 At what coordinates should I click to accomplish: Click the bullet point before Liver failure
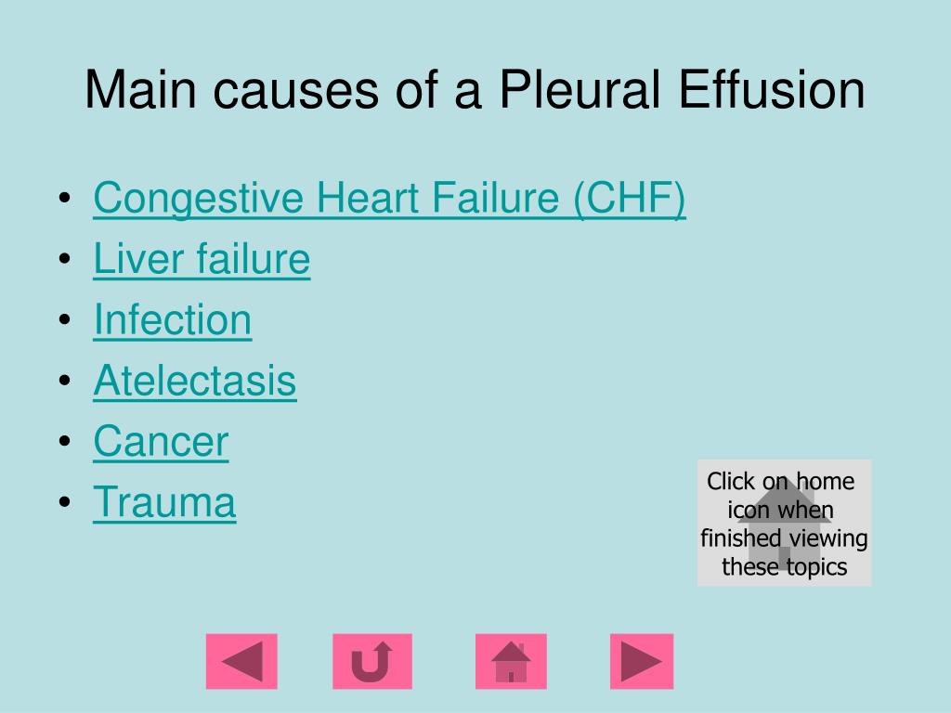[65, 258]
